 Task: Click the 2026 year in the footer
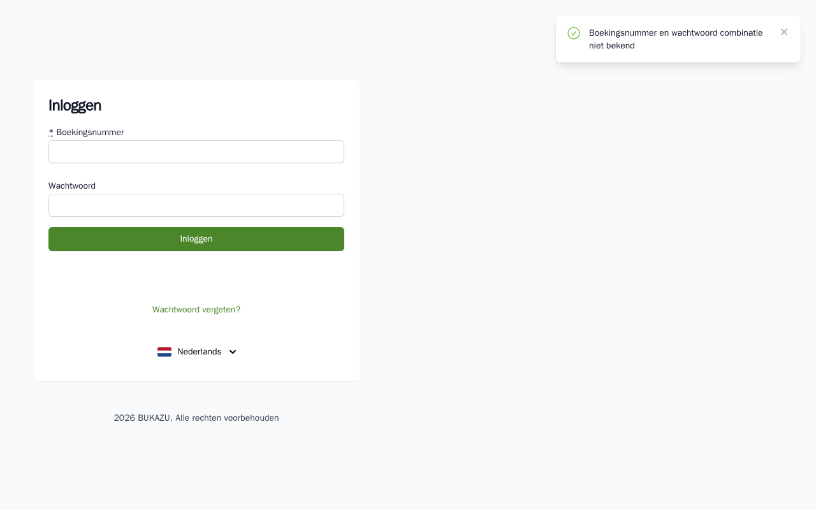pyautogui.click(x=124, y=418)
